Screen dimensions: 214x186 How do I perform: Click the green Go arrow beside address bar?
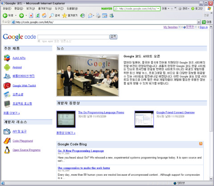pos(204,22)
